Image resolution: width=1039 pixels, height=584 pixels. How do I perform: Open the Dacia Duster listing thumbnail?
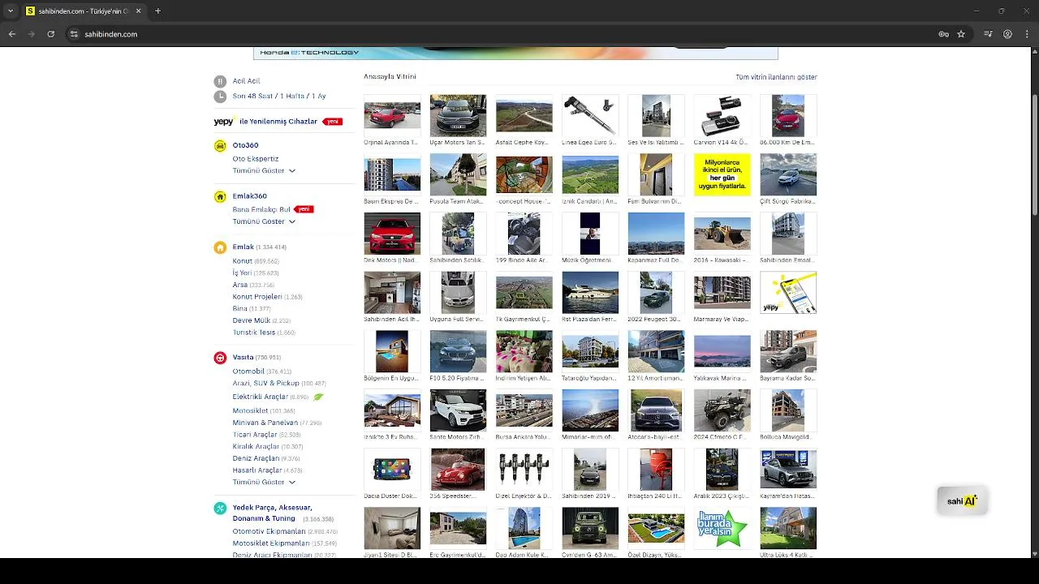tap(392, 470)
